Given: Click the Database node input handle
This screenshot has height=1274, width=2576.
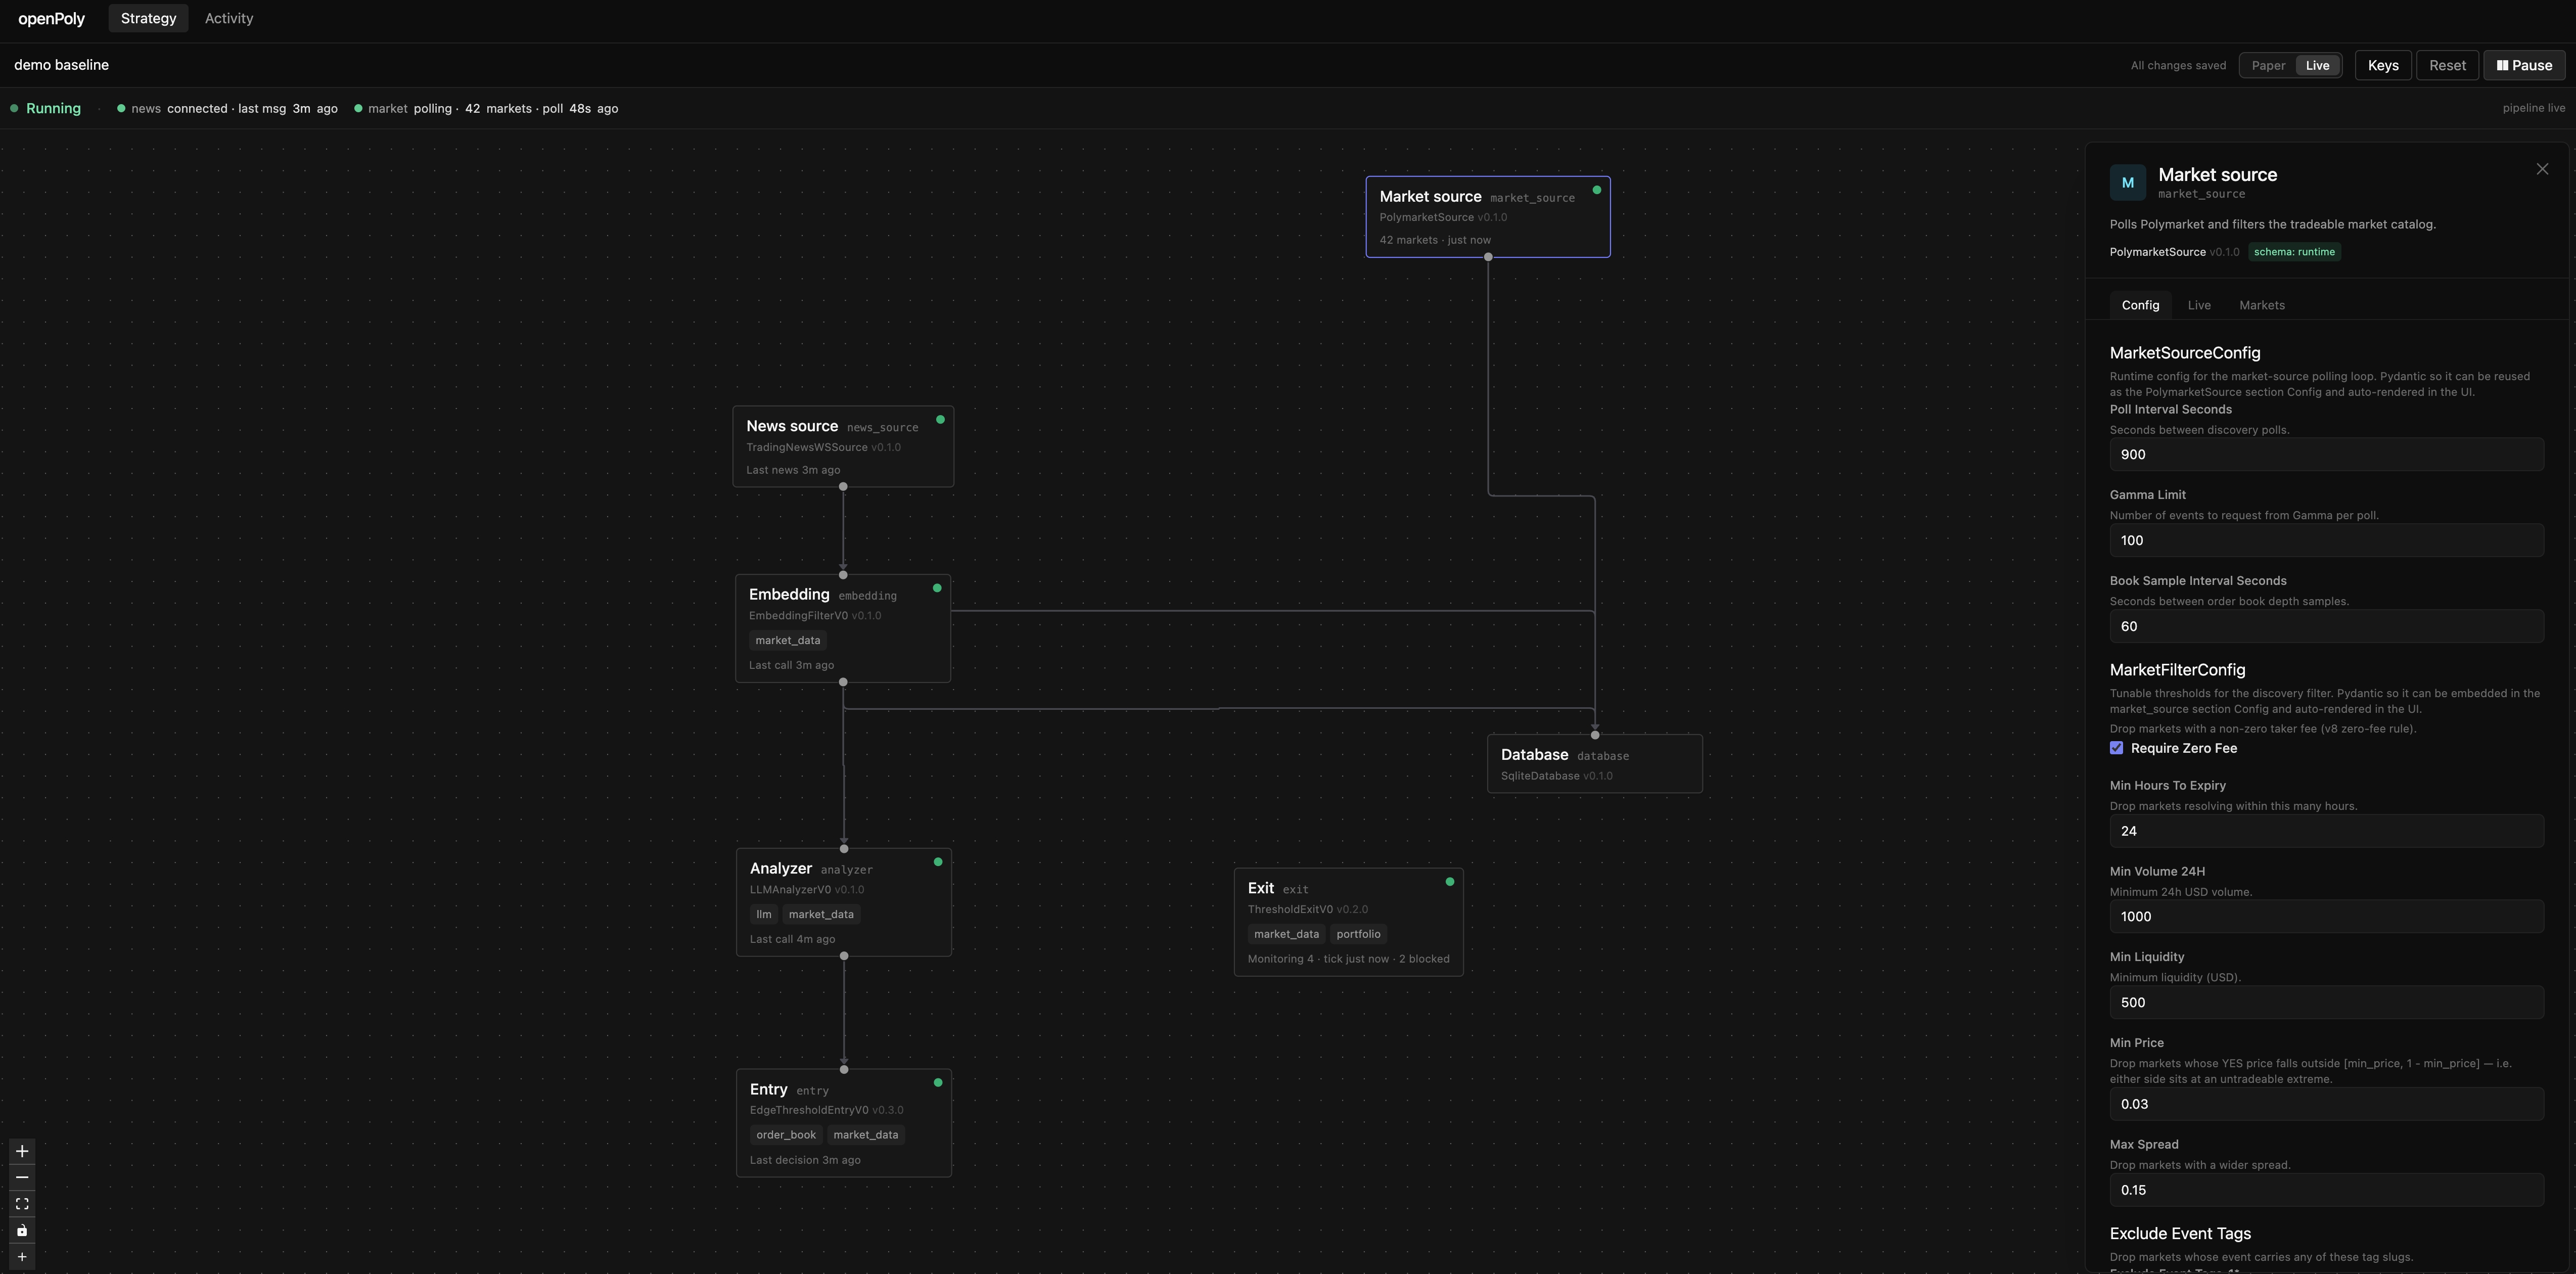Looking at the screenshot, I should pos(1595,735).
